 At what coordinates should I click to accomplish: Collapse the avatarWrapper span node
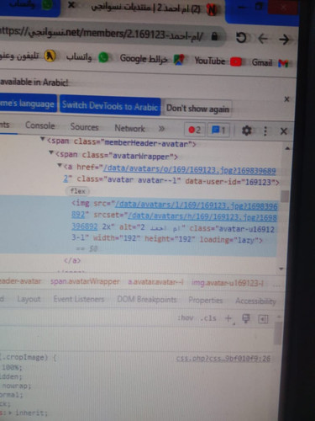[51, 152]
